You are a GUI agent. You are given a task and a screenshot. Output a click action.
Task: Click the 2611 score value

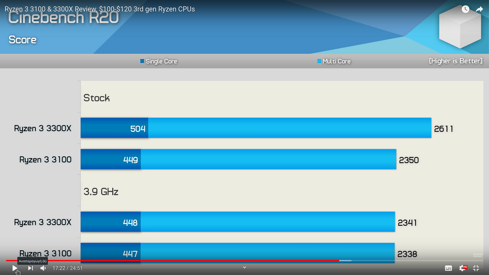pos(444,129)
